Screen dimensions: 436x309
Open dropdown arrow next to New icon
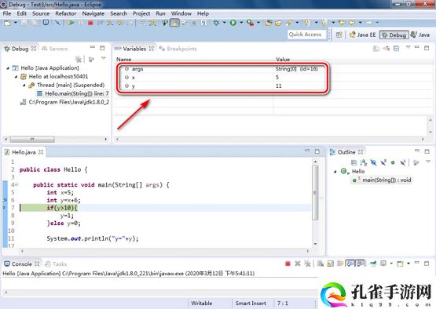(16, 23)
